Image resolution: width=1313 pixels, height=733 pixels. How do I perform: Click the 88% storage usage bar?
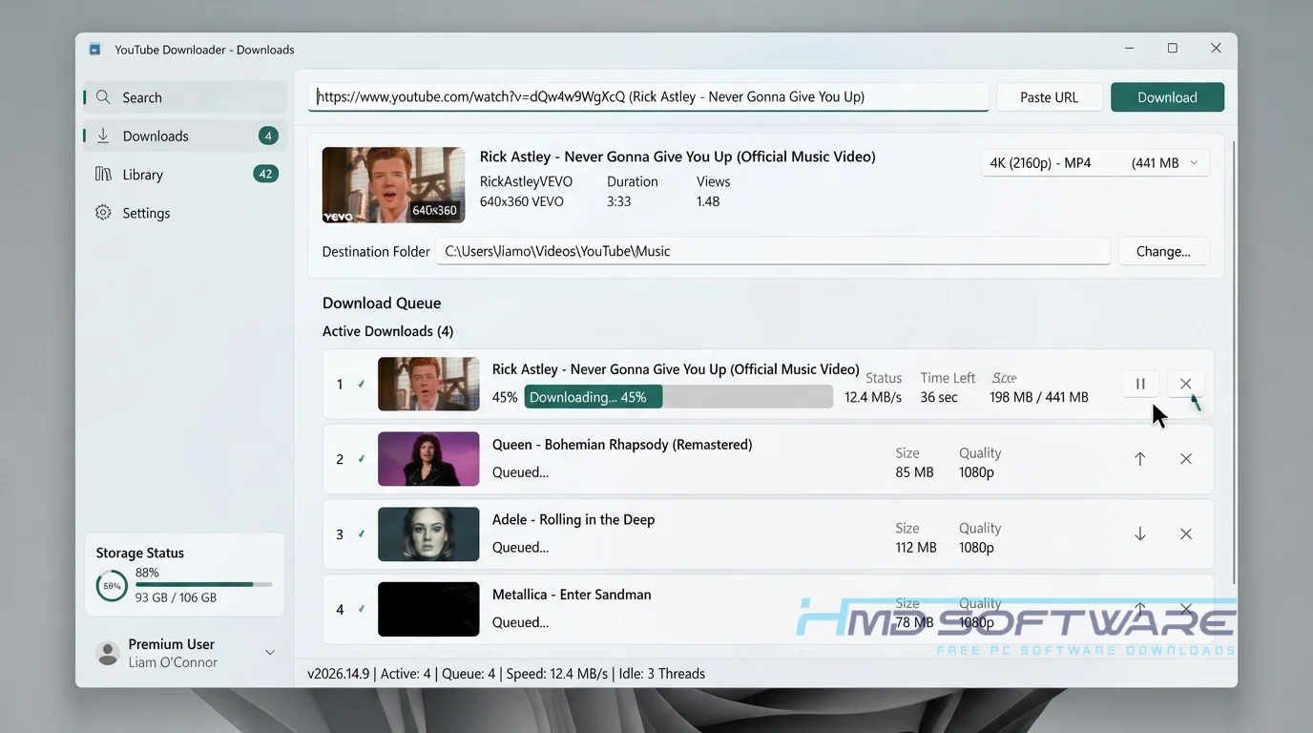pyautogui.click(x=203, y=584)
